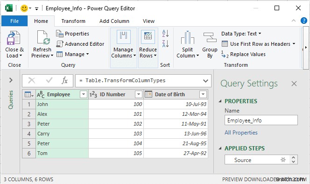This screenshot has width=310, height=184.
Task: Switch to the Add Column tab
Action: [114, 21]
